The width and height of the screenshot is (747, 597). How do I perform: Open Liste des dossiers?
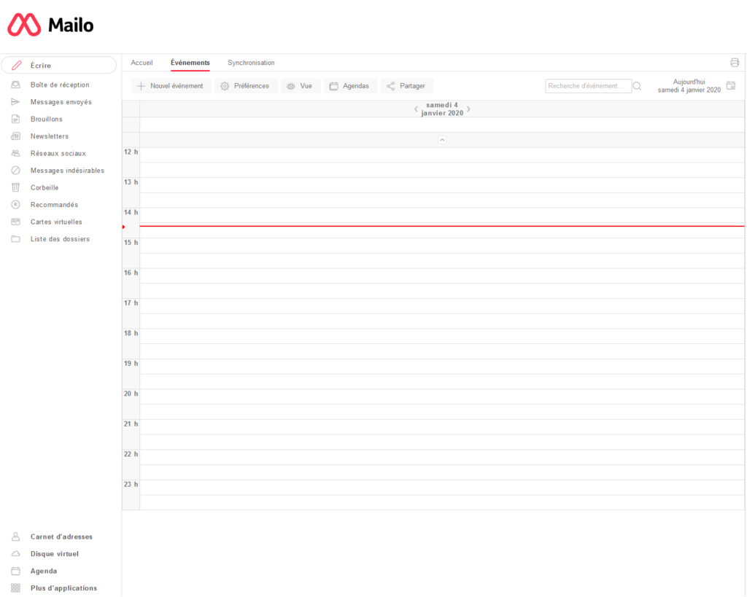[60, 239]
